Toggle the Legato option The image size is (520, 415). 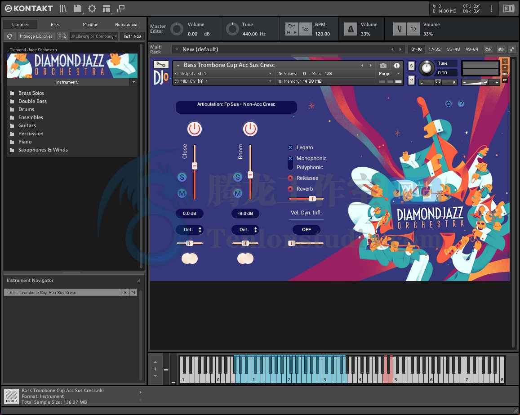tap(290, 147)
